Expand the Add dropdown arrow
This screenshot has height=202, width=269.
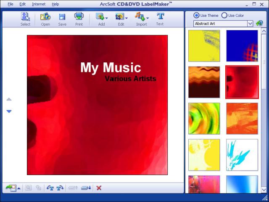(106, 18)
